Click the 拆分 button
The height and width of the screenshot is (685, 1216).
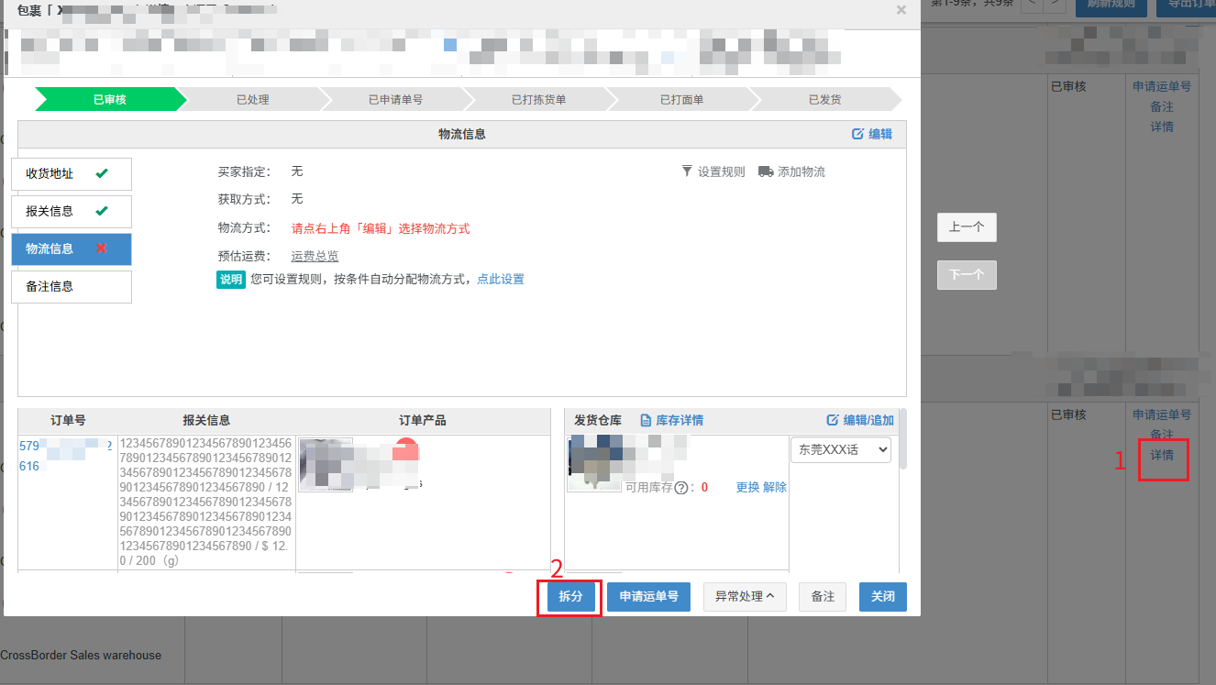click(570, 596)
